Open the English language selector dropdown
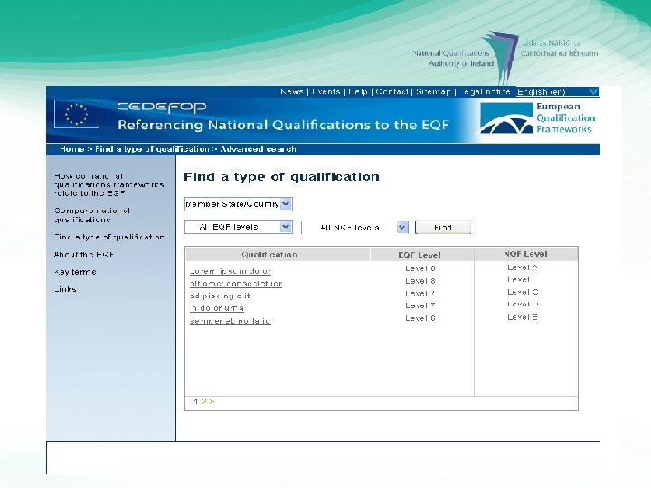This screenshot has height=488, width=651. (x=558, y=91)
